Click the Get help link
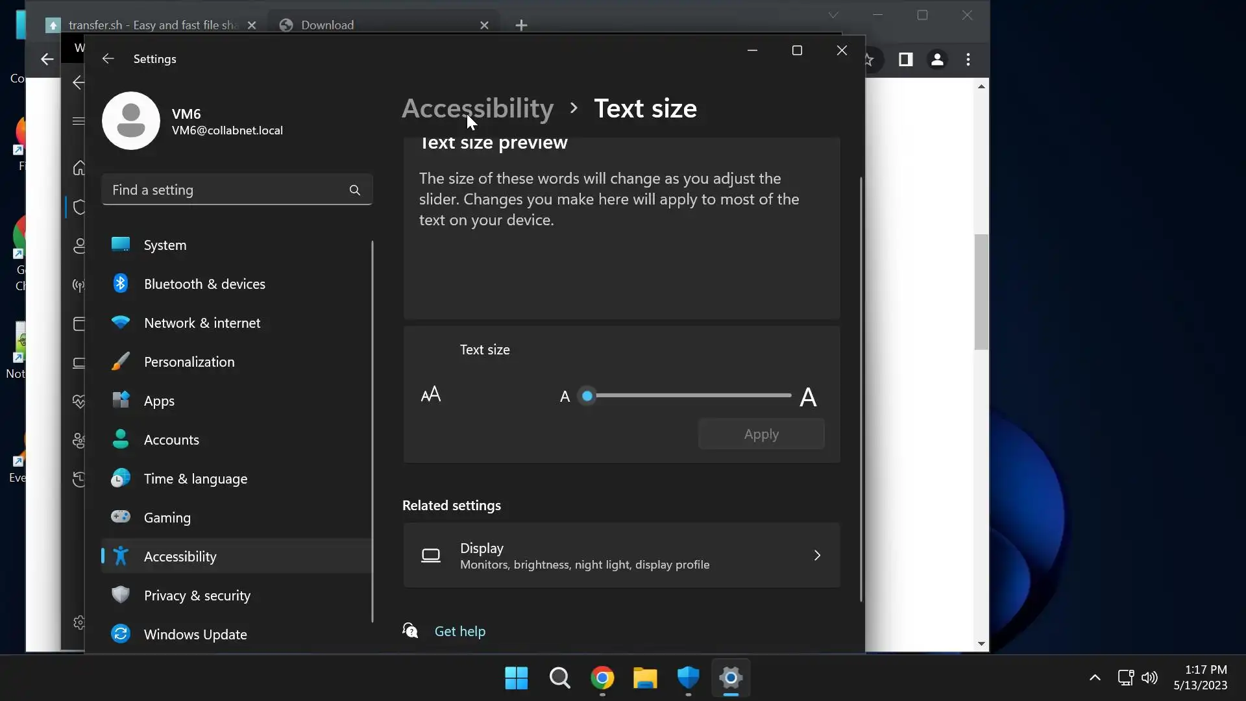 (x=459, y=632)
